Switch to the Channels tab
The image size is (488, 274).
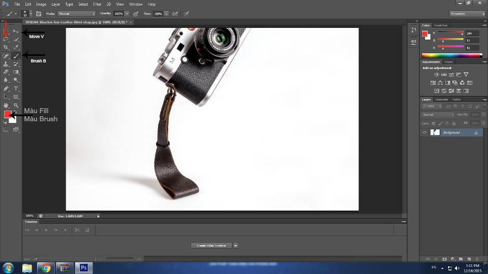441,99
